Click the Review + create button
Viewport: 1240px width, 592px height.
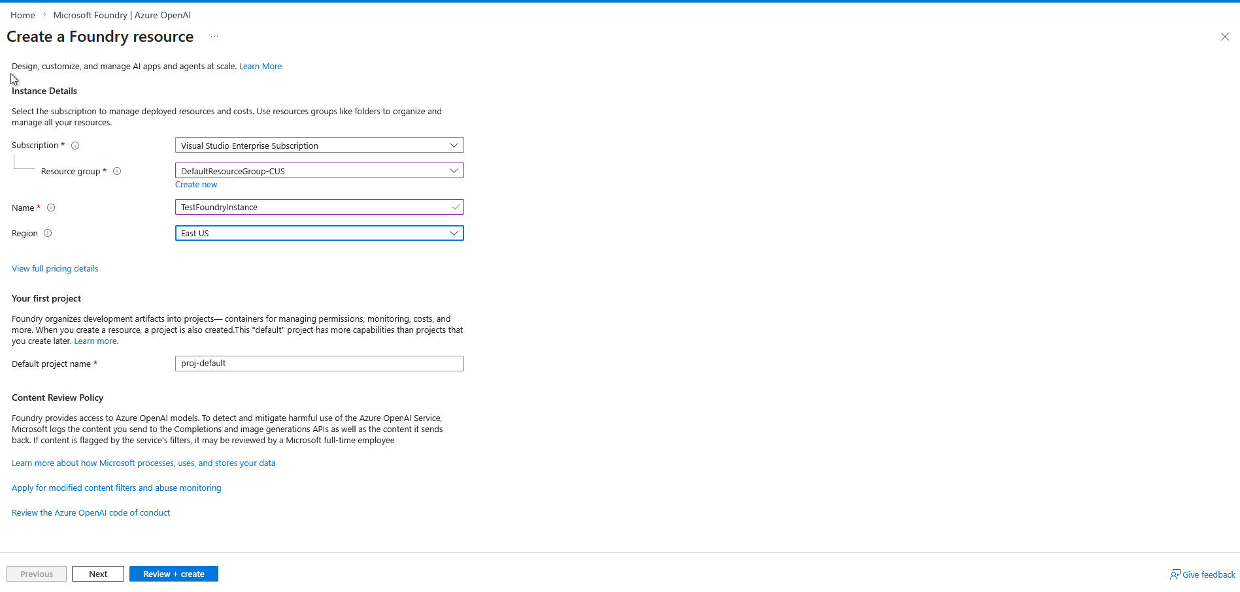point(174,574)
